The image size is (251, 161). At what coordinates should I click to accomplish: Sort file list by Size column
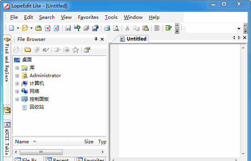click(x=82, y=142)
